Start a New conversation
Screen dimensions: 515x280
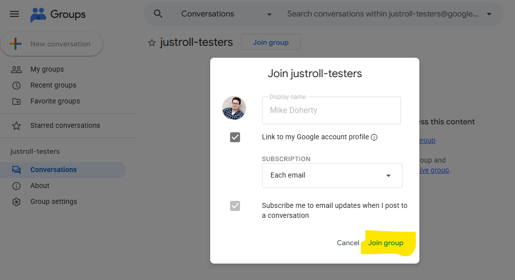(x=52, y=44)
